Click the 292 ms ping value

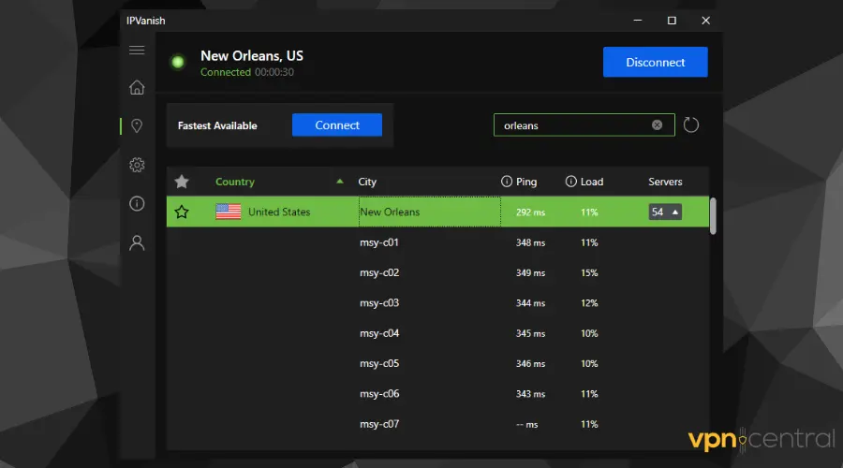[x=531, y=212]
